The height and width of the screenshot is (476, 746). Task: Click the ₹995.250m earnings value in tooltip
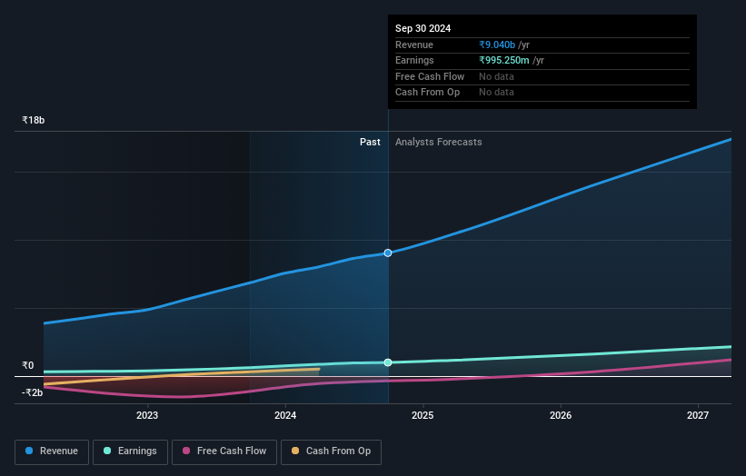[504, 60]
